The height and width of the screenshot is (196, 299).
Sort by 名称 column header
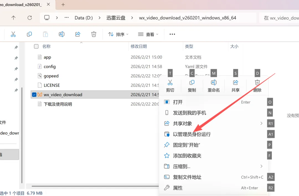pos(46,46)
